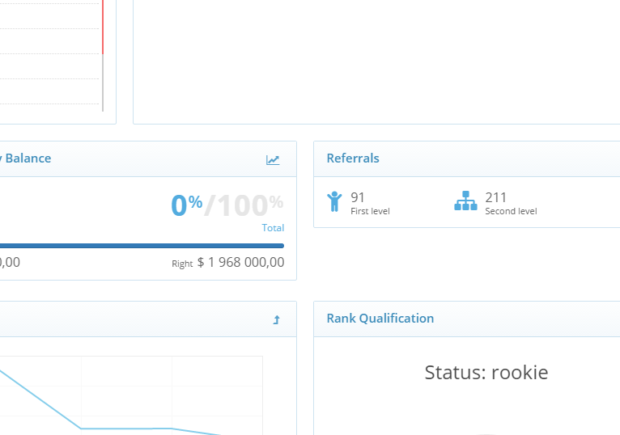The height and width of the screenshot is (435, 620).
Task: Click the first level person icon
Action: (x=334, y=201)
